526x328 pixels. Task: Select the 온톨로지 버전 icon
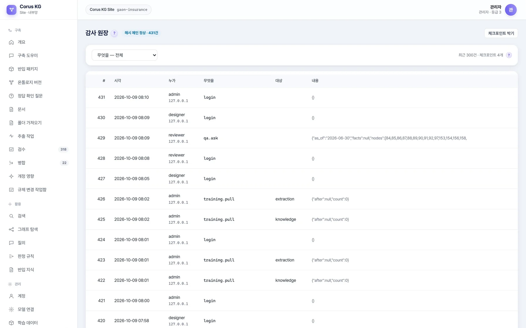tap(11, 83)
